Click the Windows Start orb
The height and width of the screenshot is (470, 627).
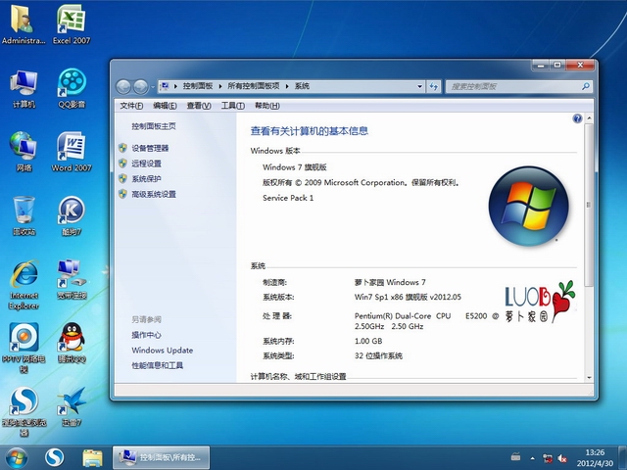click(x=16, y=458)
